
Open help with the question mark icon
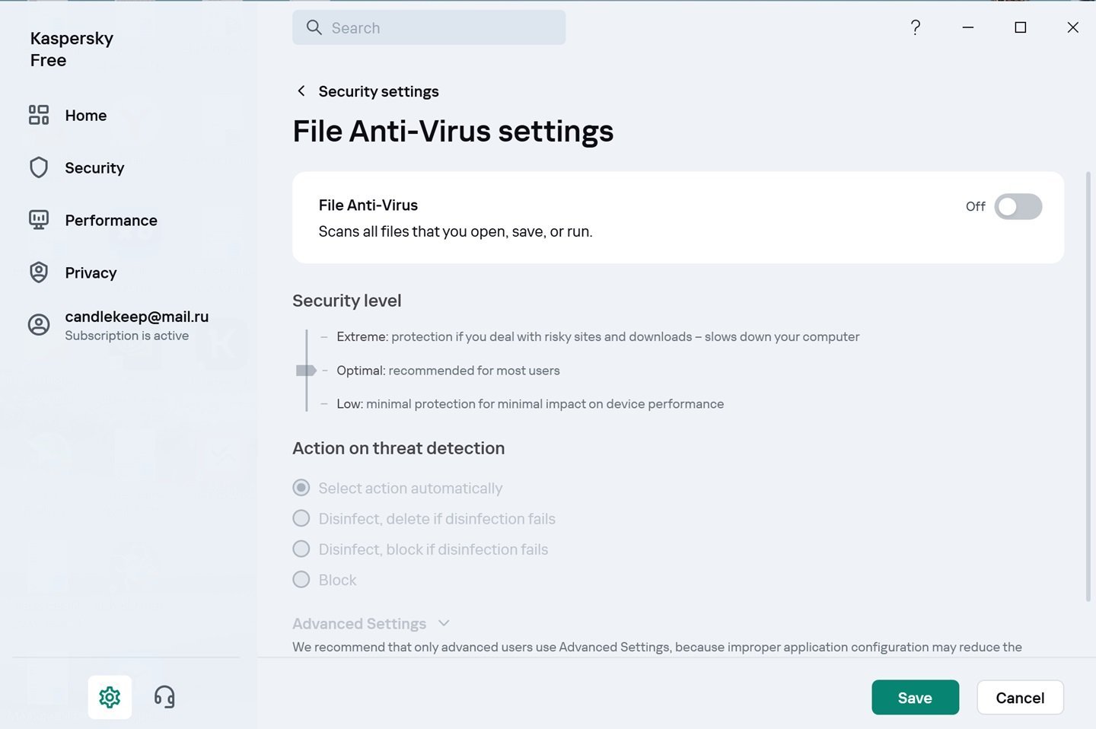pyautogui.click(x=916, y=27)
